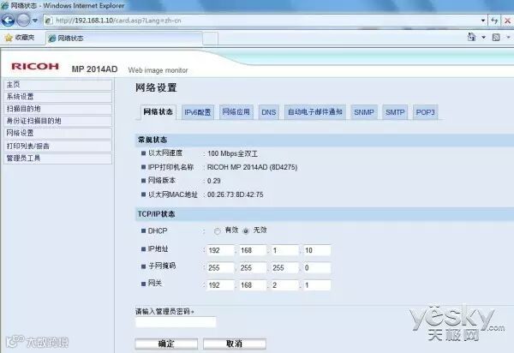This screenshot has width=514, height=353.
Task: Click the browser Back arrow button
Action: (x=9, y=21)
